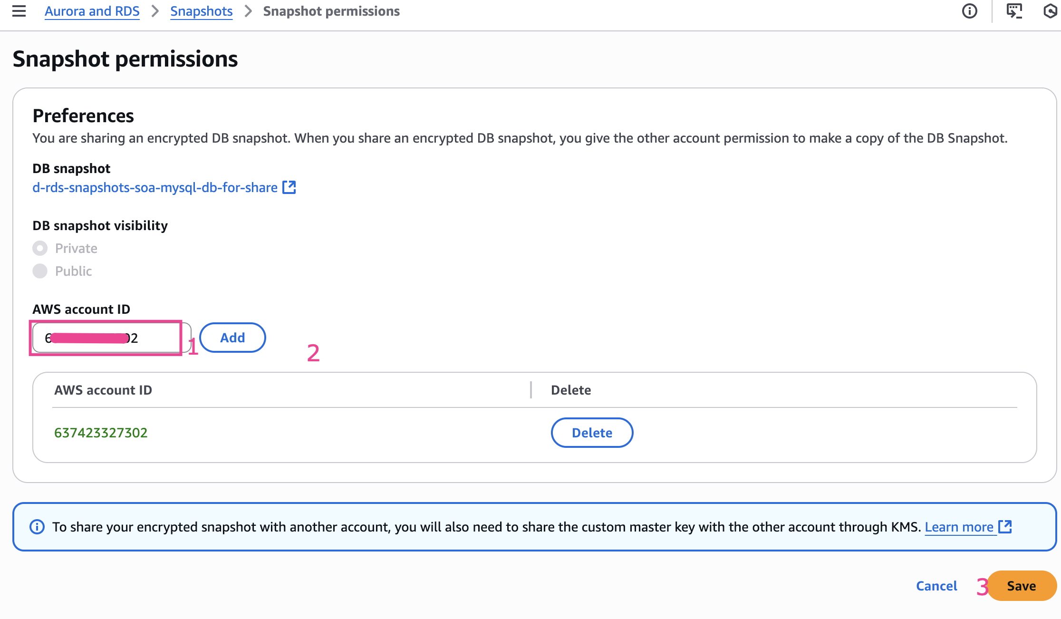
Task: Open the Learn more KMS link
Action: click(x=959, y=527)
